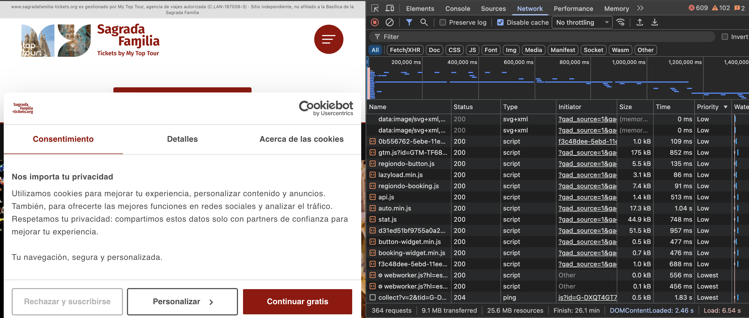
Task: Click the Sagrada Familia-tickets.org small logo
Action: click(x=23, y=108)
